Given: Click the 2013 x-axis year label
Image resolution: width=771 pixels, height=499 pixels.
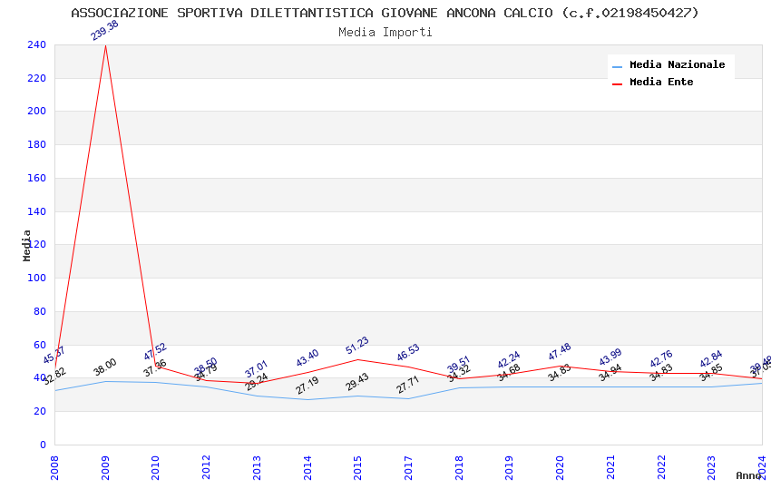Looking at the screenshot, I should coord(257,467).
